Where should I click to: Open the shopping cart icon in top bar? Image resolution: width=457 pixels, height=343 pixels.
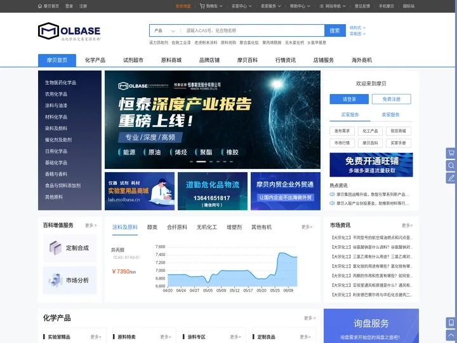pyautogui.click(x=202, y=6)
